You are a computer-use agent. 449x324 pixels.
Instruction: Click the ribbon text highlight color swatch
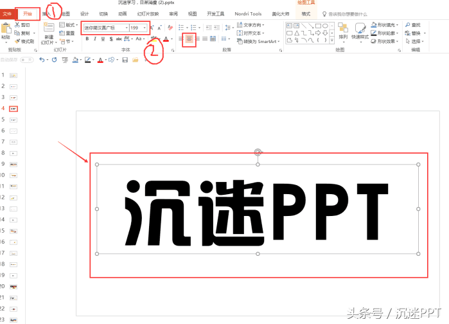click(x=154, y=39)
